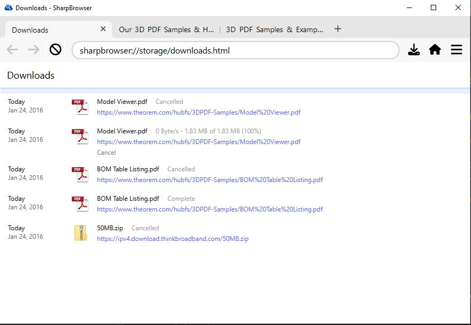Close the Downloads tab
The image size is (471, 325).
tap(103, 29)
